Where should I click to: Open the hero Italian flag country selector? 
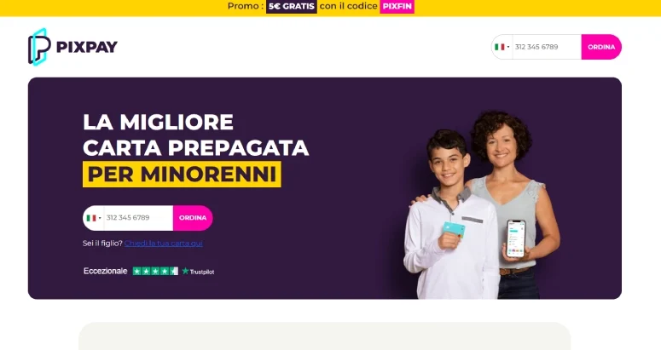coord(94,218)
